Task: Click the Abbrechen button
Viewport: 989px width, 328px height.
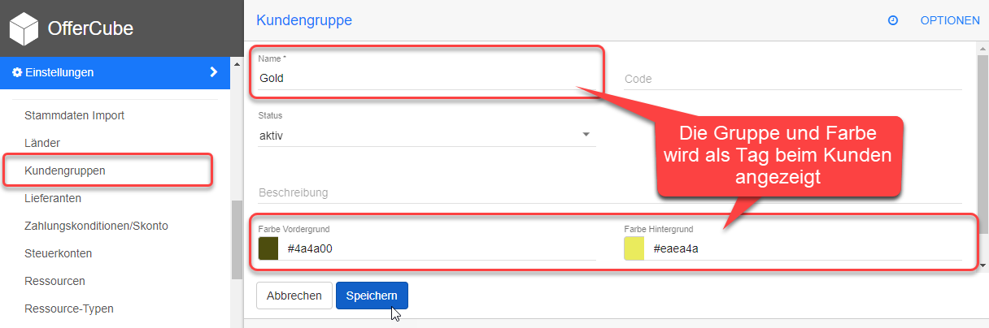Action: [294, 296]
